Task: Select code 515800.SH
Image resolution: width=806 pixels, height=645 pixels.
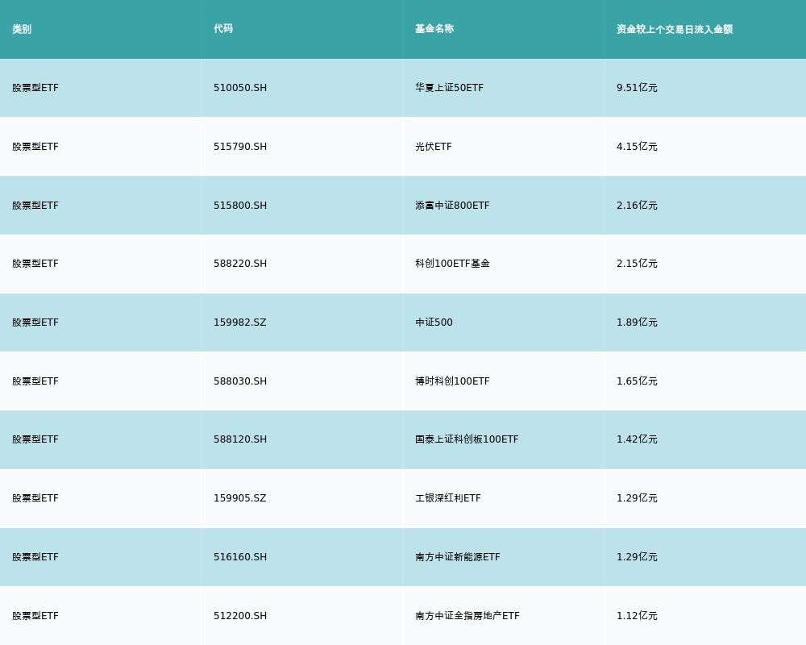Action: tap(240, 206)
